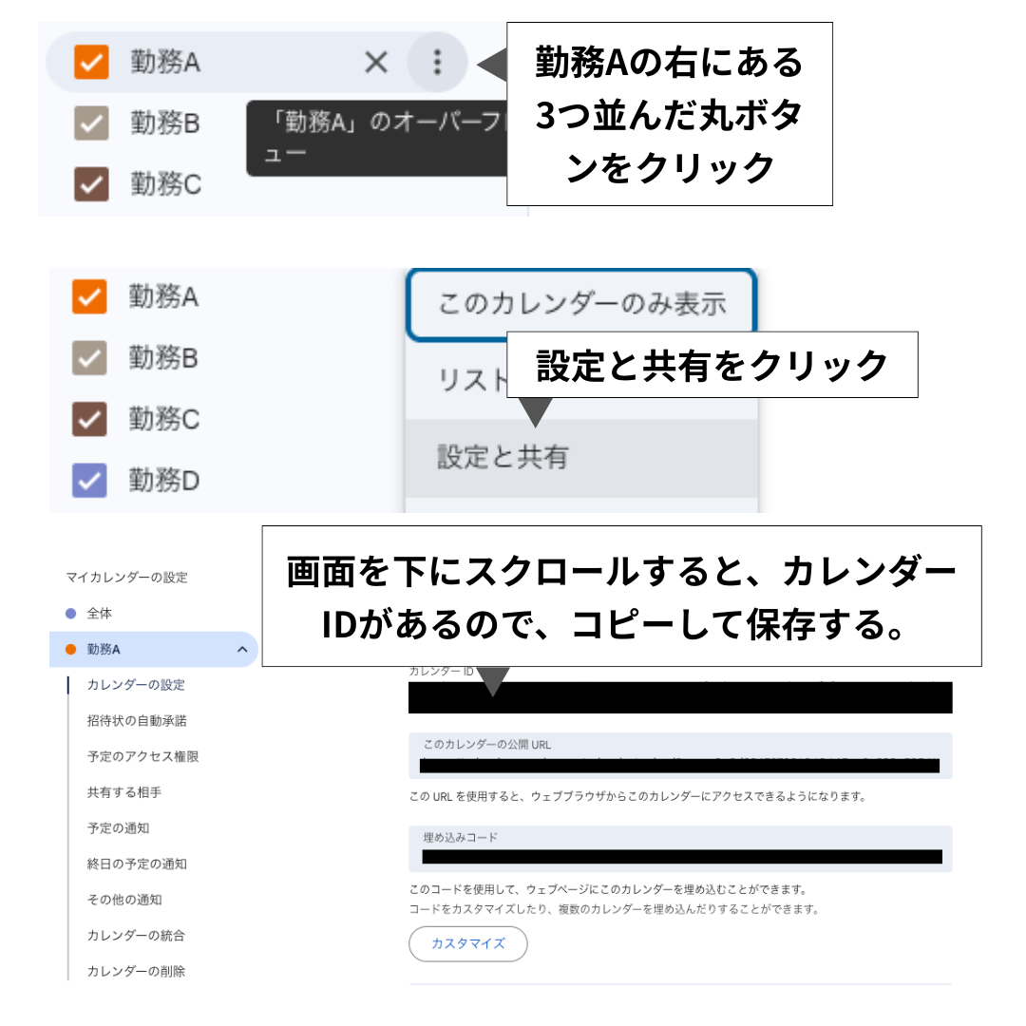Open 予定のアクセス権限 settings
This screenshot has width=1026, height=1026.
click(142, 756)
